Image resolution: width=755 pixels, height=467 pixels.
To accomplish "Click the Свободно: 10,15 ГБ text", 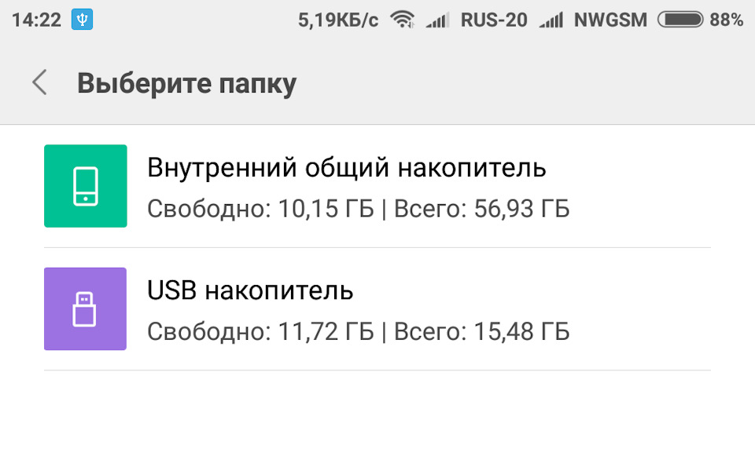I will 260,210.
